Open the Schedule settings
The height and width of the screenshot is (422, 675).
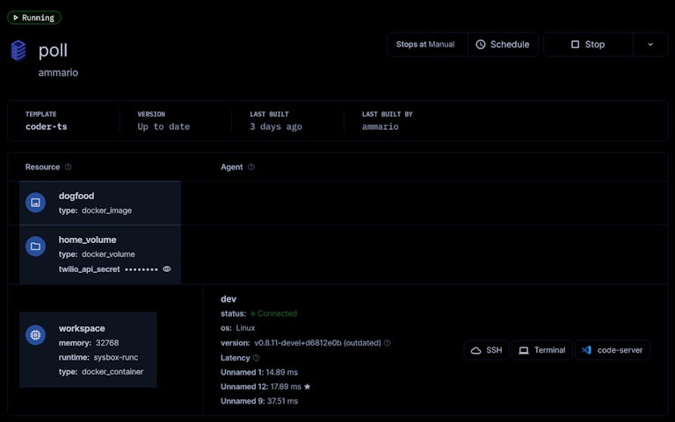(503, 45)
